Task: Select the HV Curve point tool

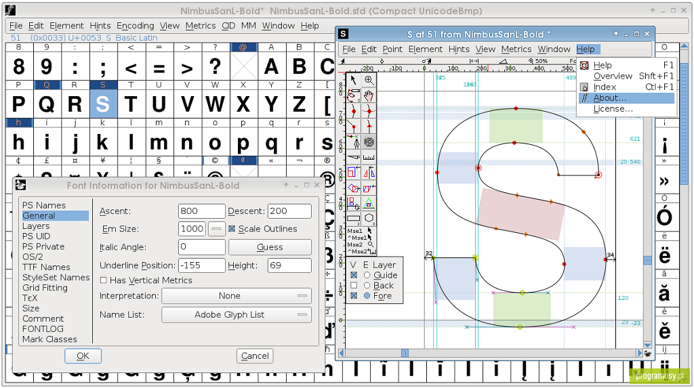Action: 369,110
